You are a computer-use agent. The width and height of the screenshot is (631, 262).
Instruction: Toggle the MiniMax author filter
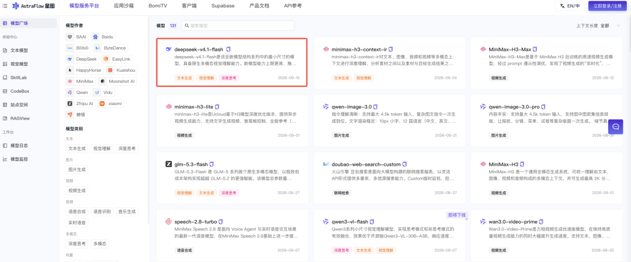[80, 81]
